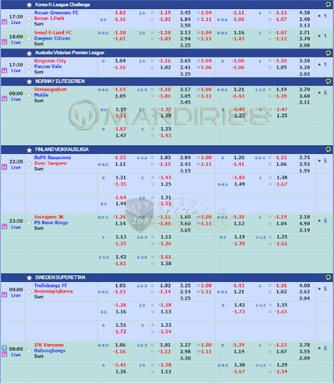Mark RoPS Rovaniemi vs Ilves Tampere as favorite
Image resolution: width=334 pixels, height=383 pixels.
click(x=29, y=163)
